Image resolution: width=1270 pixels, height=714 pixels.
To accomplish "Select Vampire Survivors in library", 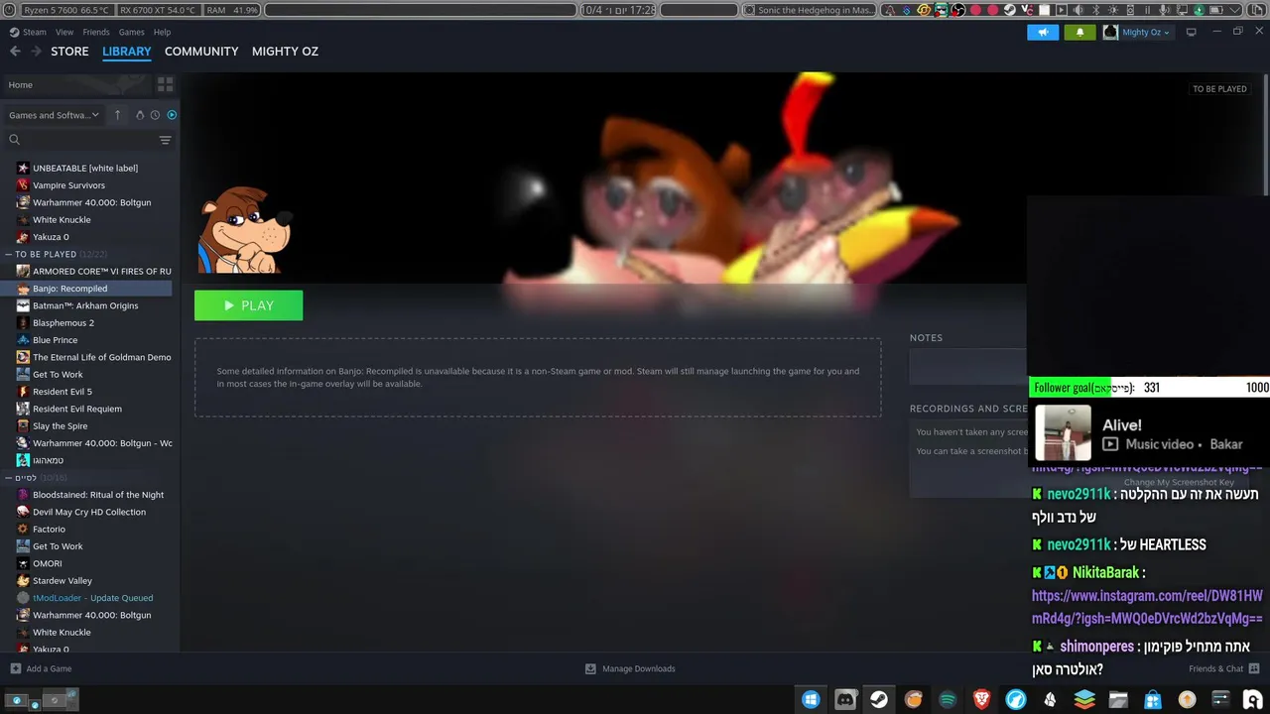I will (x=68, y=185).
